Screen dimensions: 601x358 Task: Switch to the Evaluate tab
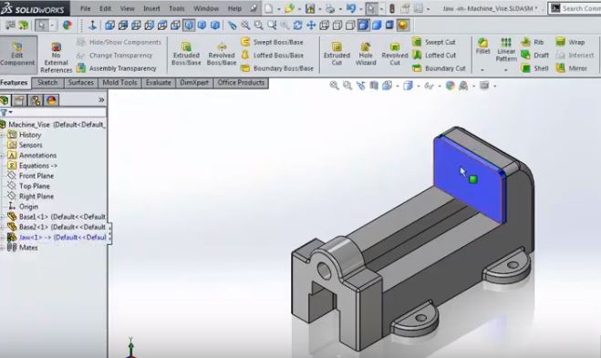coord(159,83)
